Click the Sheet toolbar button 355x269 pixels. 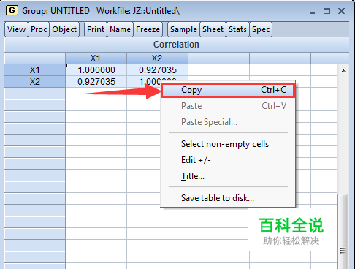pos(213,29)
